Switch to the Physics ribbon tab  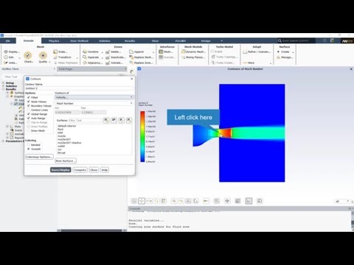tap(54, 40)
